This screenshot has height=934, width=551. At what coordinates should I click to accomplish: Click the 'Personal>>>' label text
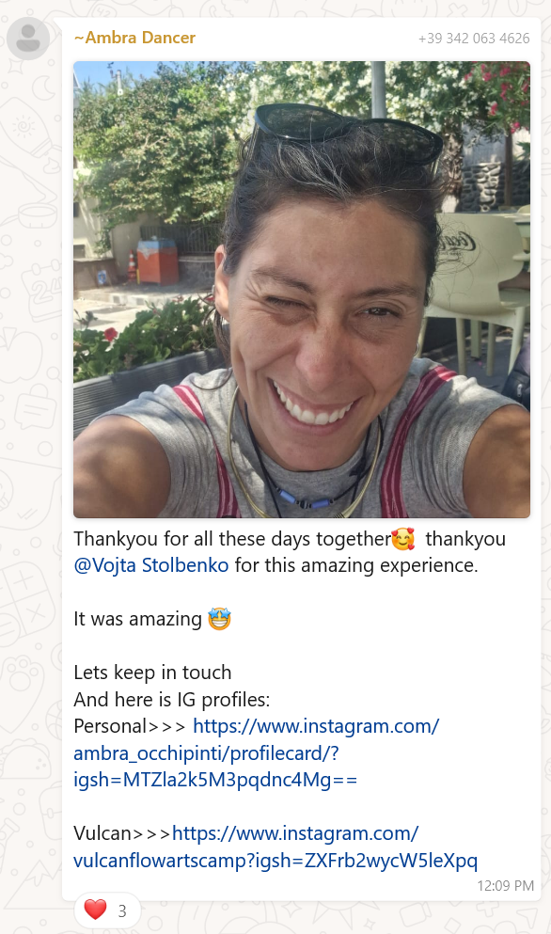(129, 726)
